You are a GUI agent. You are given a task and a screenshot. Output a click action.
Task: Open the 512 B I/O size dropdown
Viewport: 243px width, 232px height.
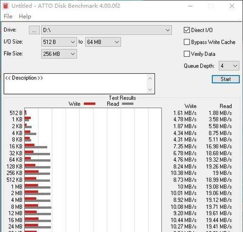pos(59,42)
